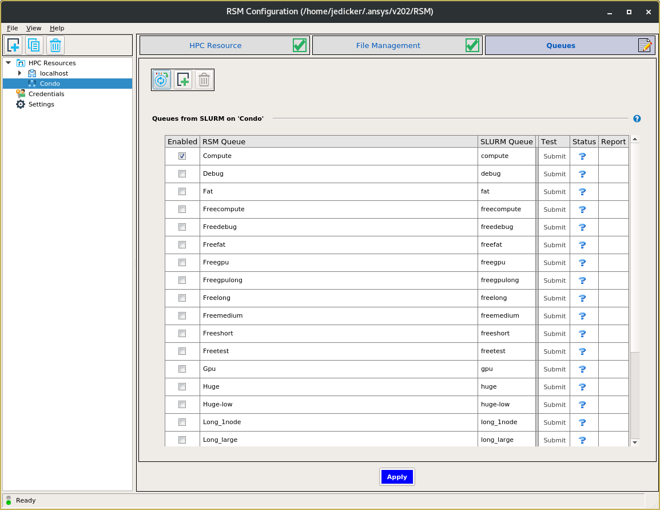The height and width of the screenshot is (510, 660).
Task: Click the scrollbar down arrow
Action: point(635,442)
